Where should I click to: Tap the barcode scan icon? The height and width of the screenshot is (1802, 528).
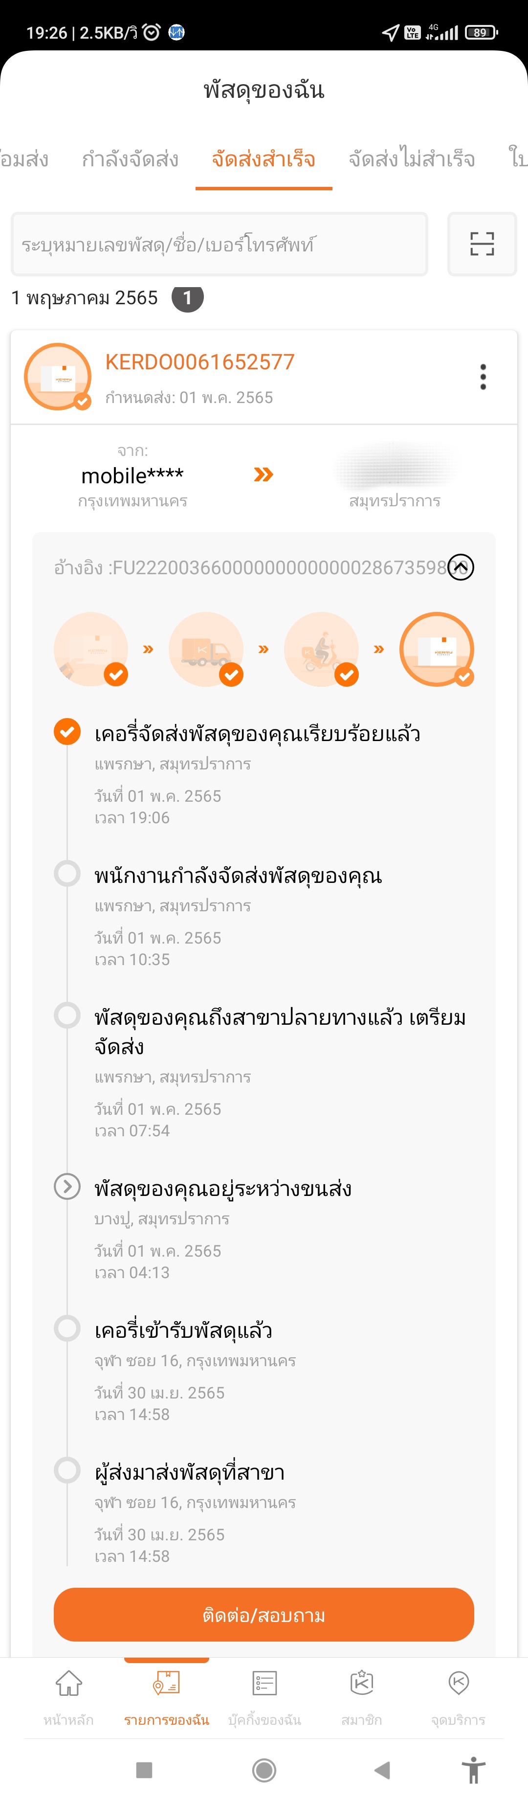[482, 244]
